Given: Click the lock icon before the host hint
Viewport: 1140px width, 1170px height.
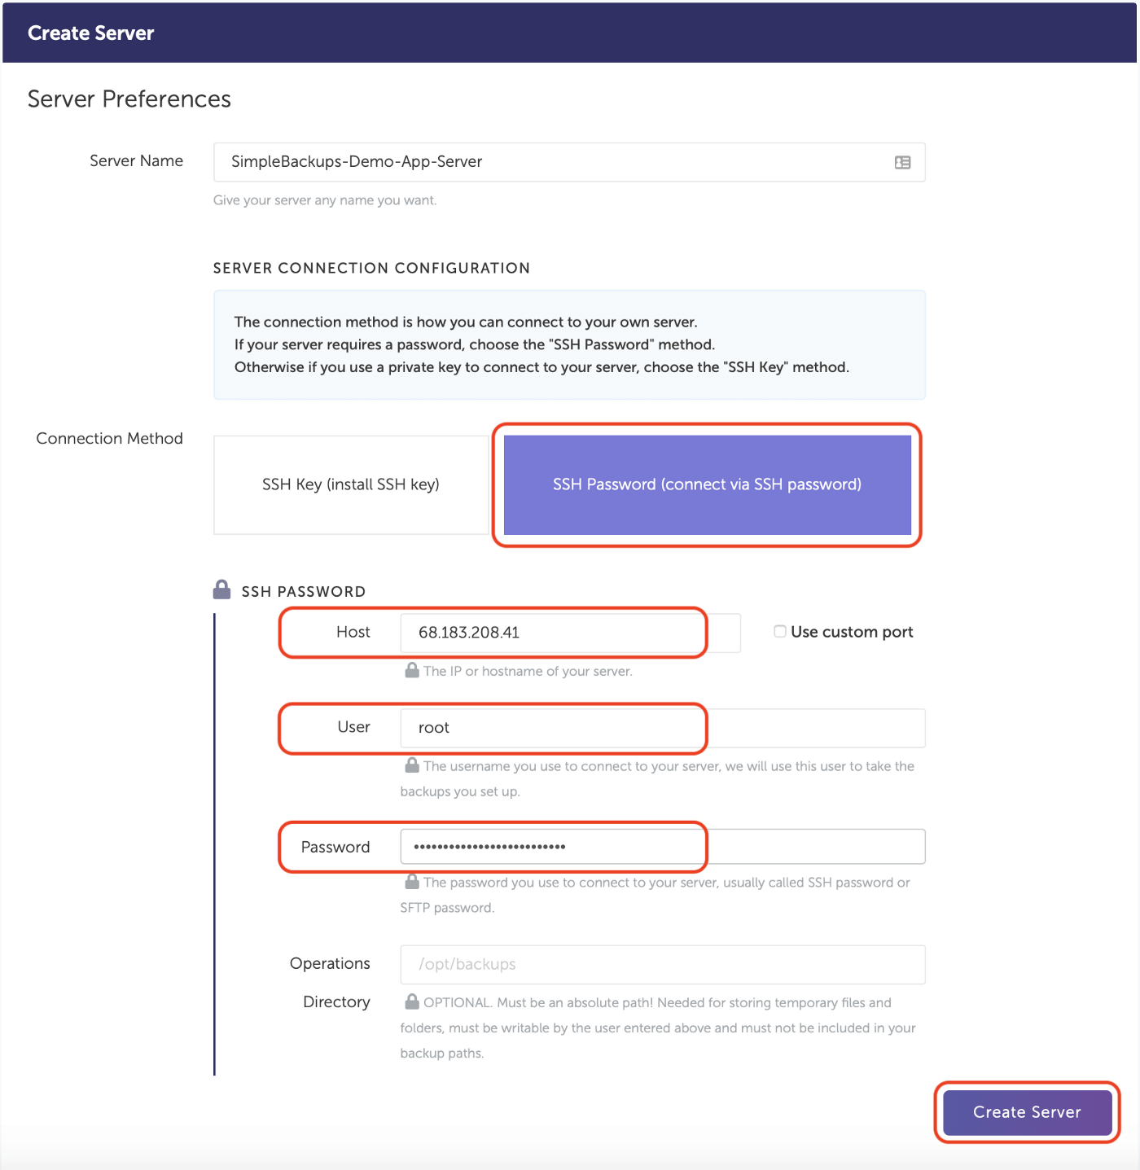Looking at the screenshot, I should tap(412, 670).
